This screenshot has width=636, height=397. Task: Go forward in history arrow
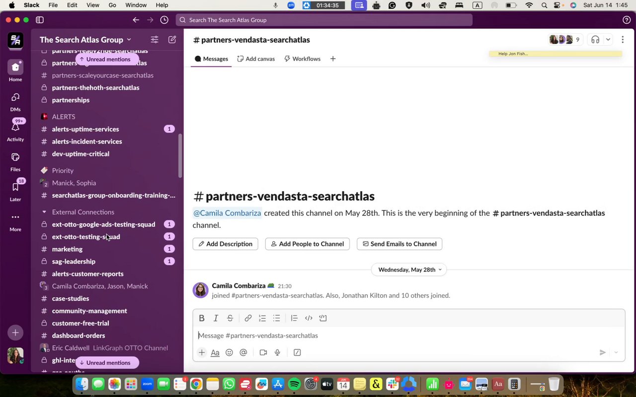tap(150, 20)
